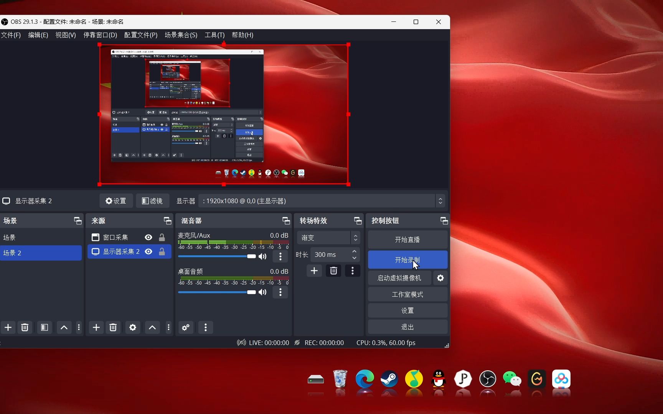Image resolution: width=663 pixels, height=414 pixels.
Task: Lock the 显示器采集 2 source
Action: click(162, 251)
